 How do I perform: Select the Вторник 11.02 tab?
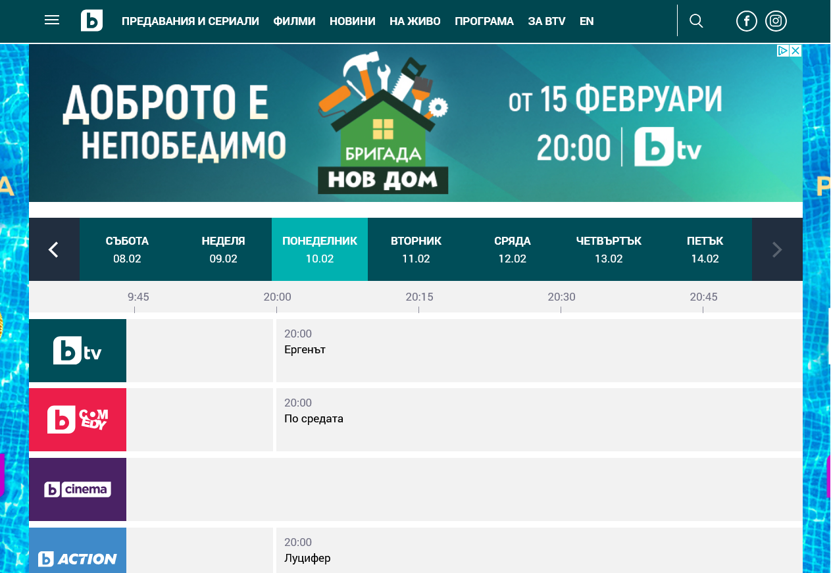416,249
